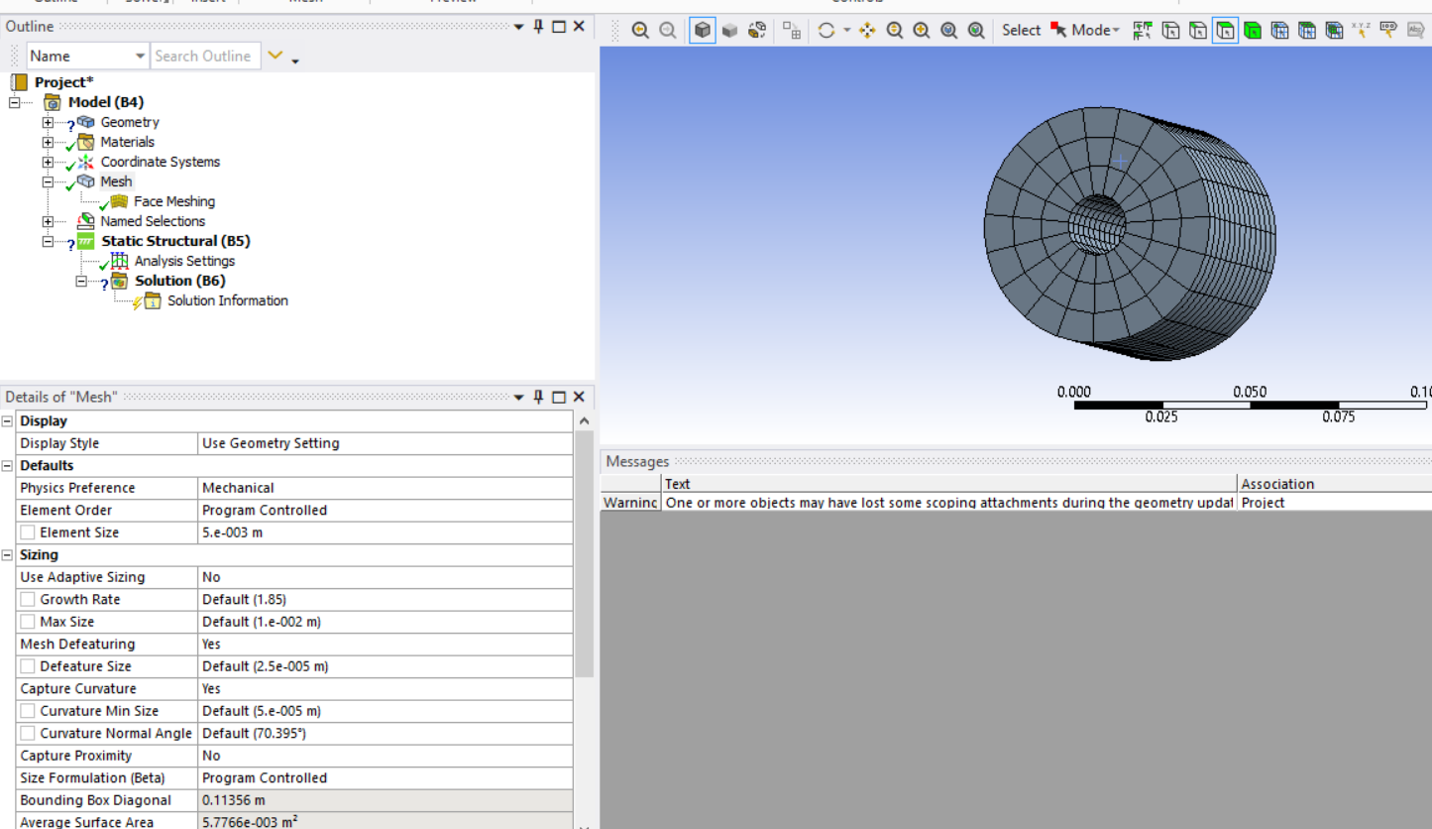Screen dimensions: 1432x829
Task: Select Solution Information in the tree
Action: pyautogui.click(x=227, y=300)
